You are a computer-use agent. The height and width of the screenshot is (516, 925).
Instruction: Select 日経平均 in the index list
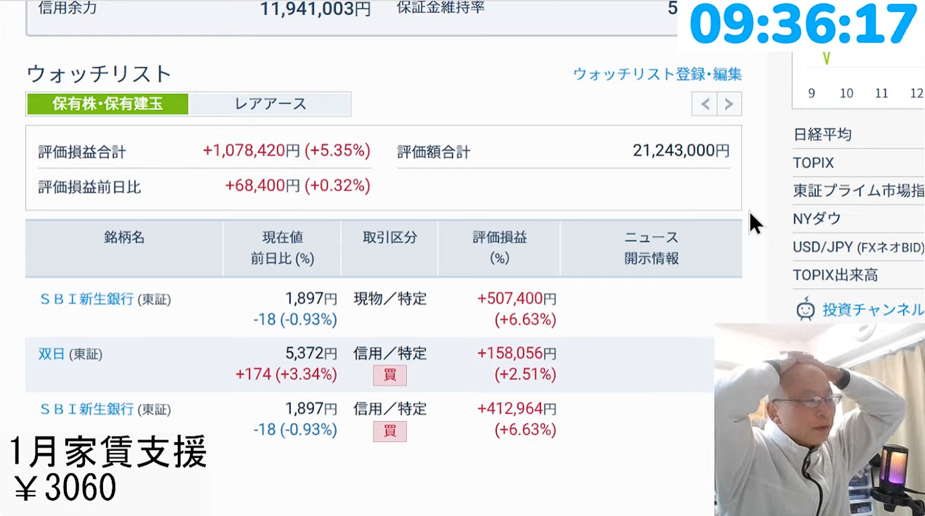(823, 135)
